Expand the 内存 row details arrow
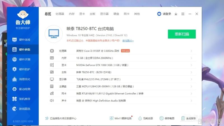This screenshot has height=126, width=224. point(191,58)
